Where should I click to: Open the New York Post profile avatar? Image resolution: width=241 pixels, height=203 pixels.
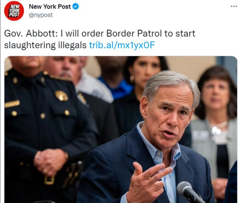pos(14,11)
